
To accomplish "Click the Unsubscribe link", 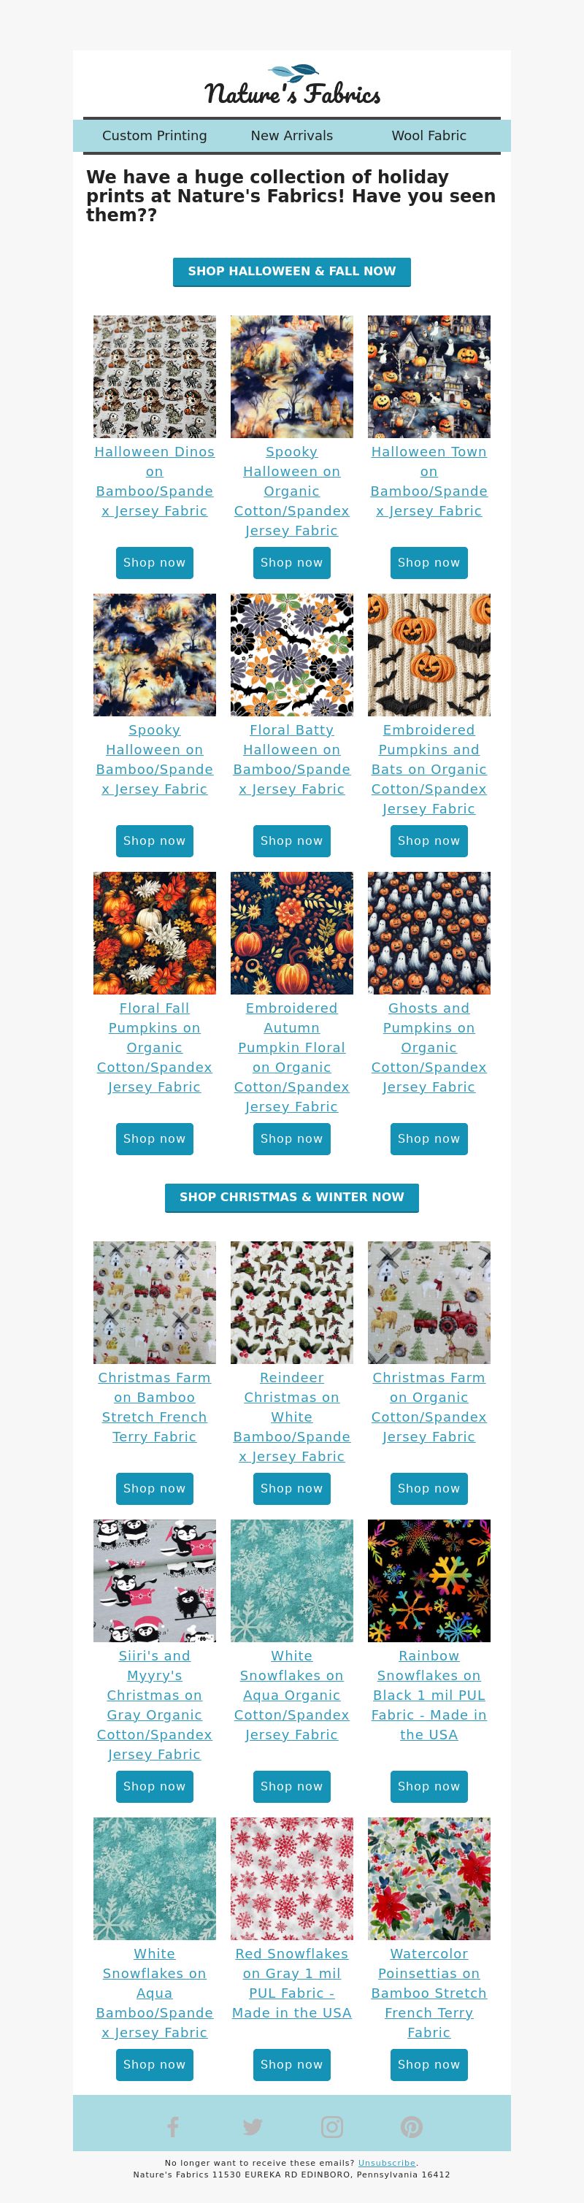I will pos(388,2163).
